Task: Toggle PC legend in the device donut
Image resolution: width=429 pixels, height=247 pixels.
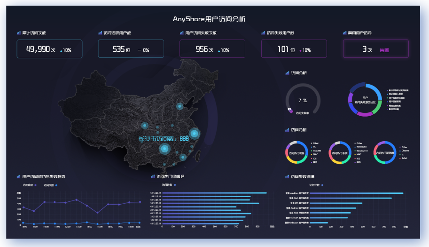Action: tap(313, 147)
